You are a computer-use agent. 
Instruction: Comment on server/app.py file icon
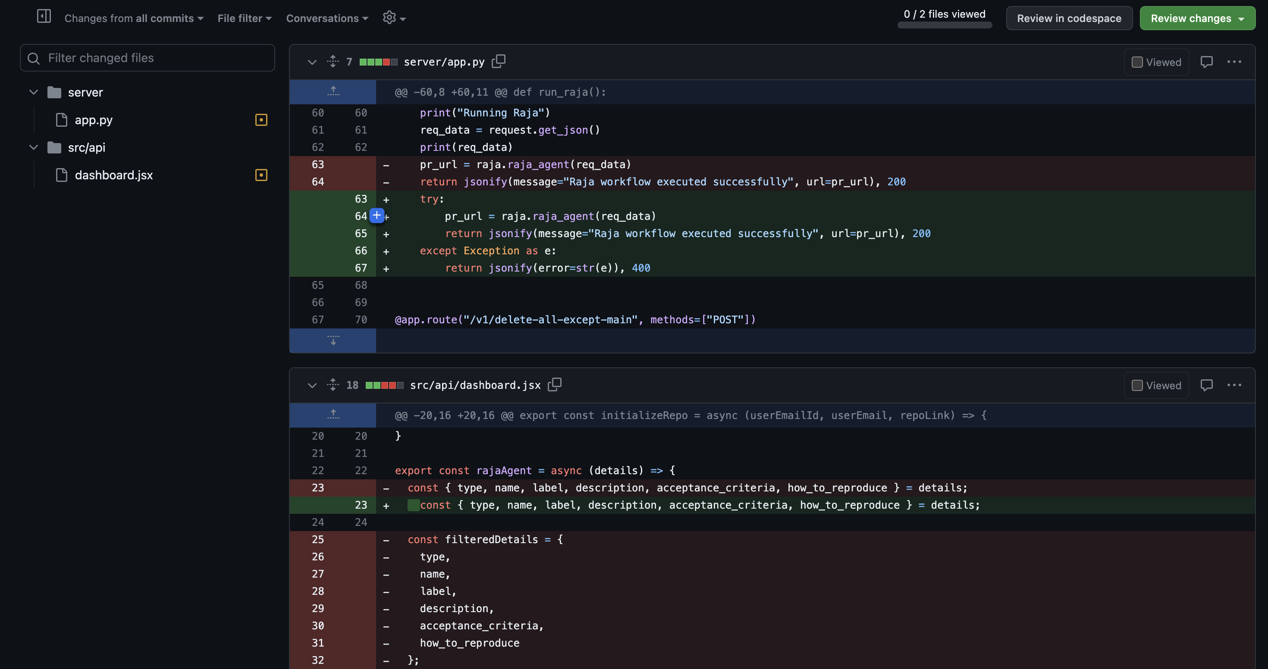point(1206,62)
